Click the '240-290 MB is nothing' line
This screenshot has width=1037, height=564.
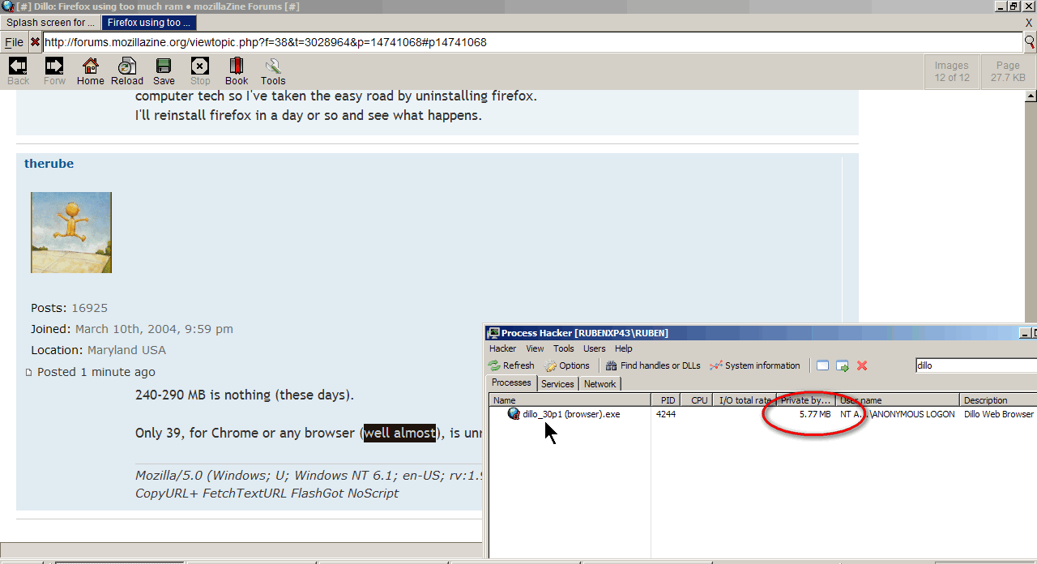(245, 395)
